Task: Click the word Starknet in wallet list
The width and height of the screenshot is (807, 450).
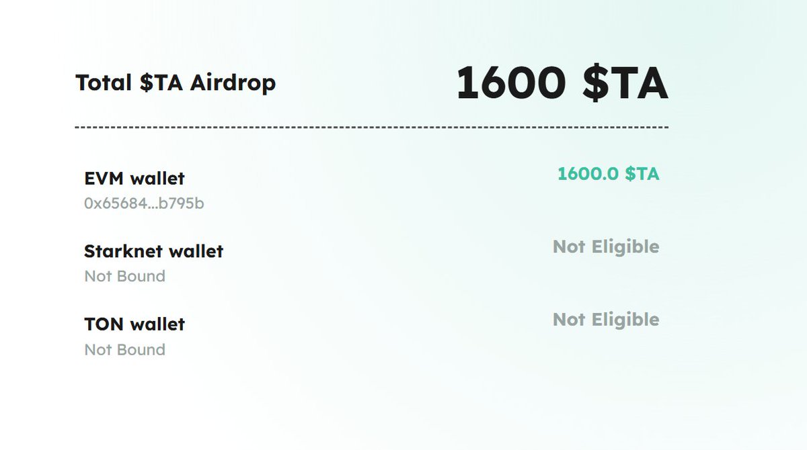Action: coord(124,251)
